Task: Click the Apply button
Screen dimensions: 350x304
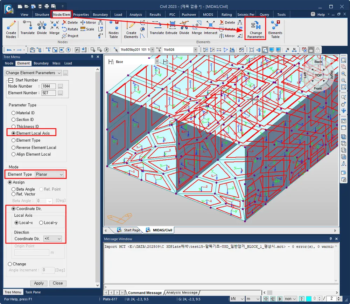Action: [38, 283]
